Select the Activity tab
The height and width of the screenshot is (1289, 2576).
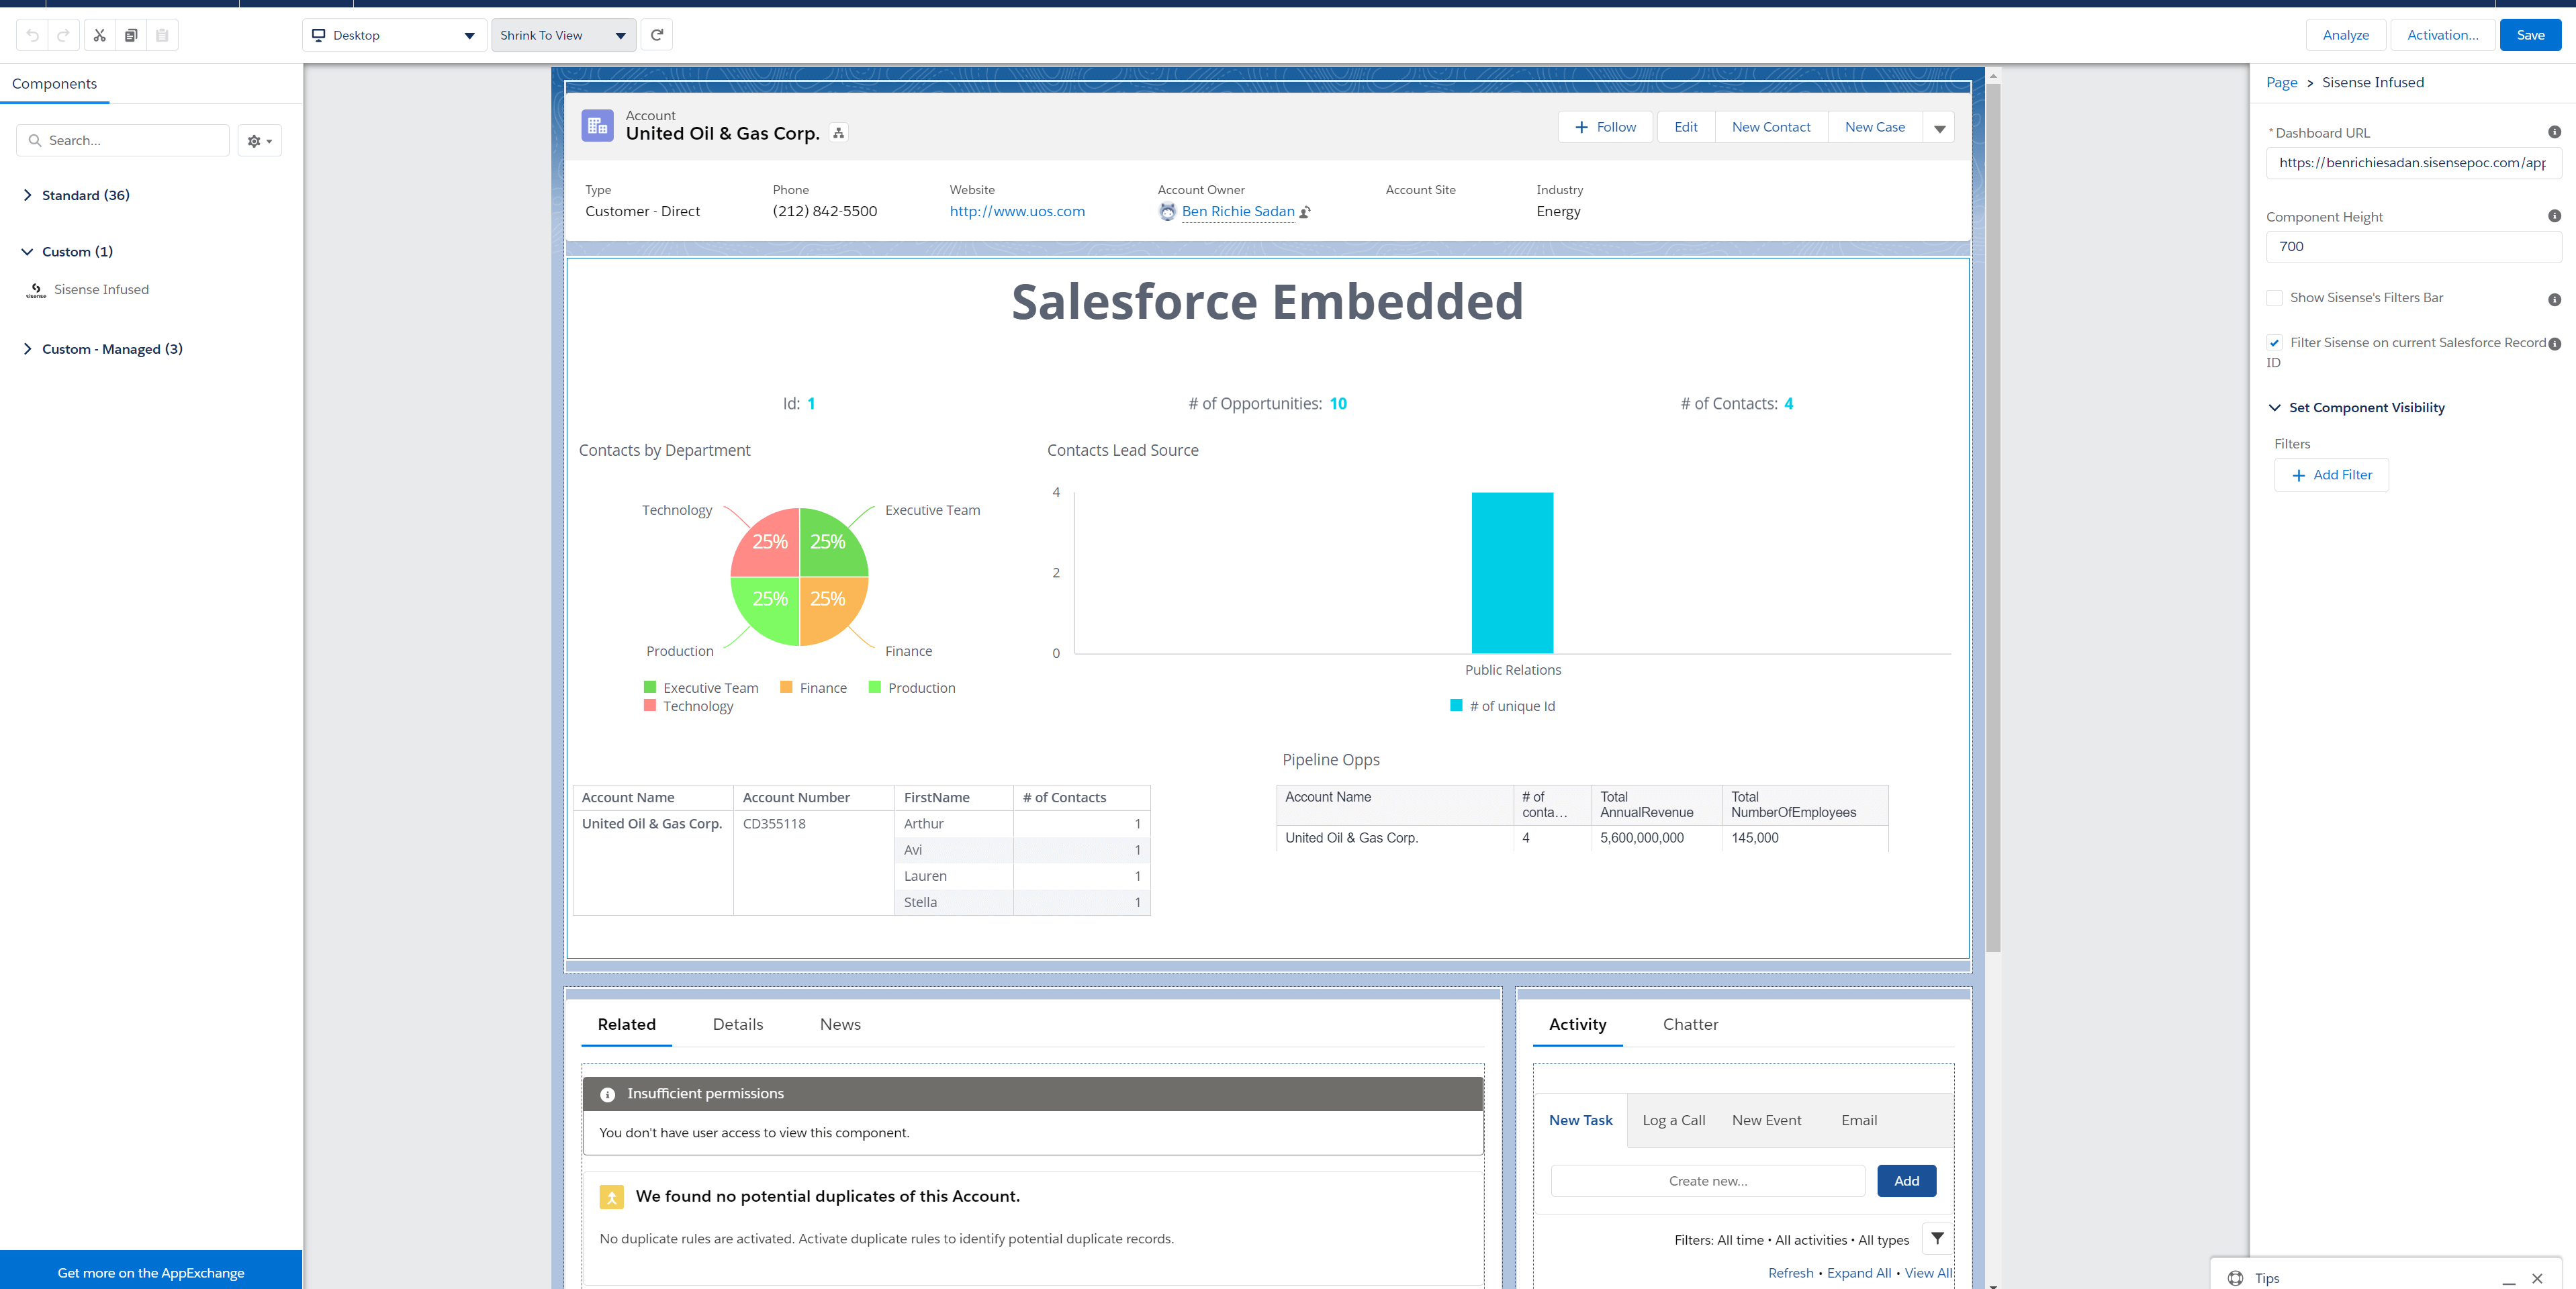click(x=1577, y=1024)
